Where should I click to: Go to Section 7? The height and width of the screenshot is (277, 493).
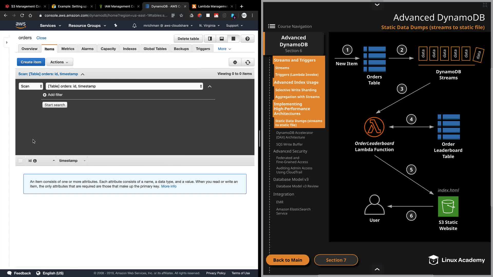336,260
